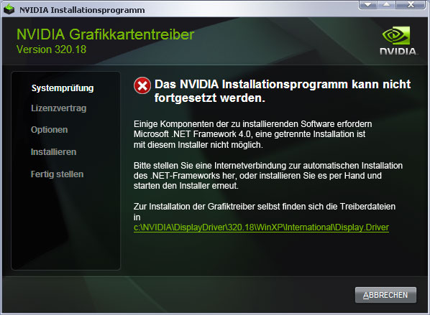Click the ABBRECHEN button
This screenshot has width=430, height=315.
[x=385, y=295]
